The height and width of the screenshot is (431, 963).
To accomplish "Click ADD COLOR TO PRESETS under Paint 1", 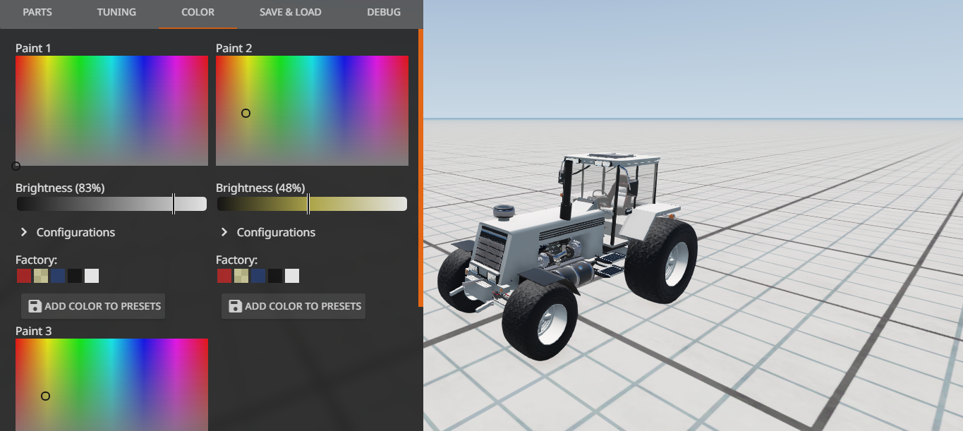I will tap(93, 306).
